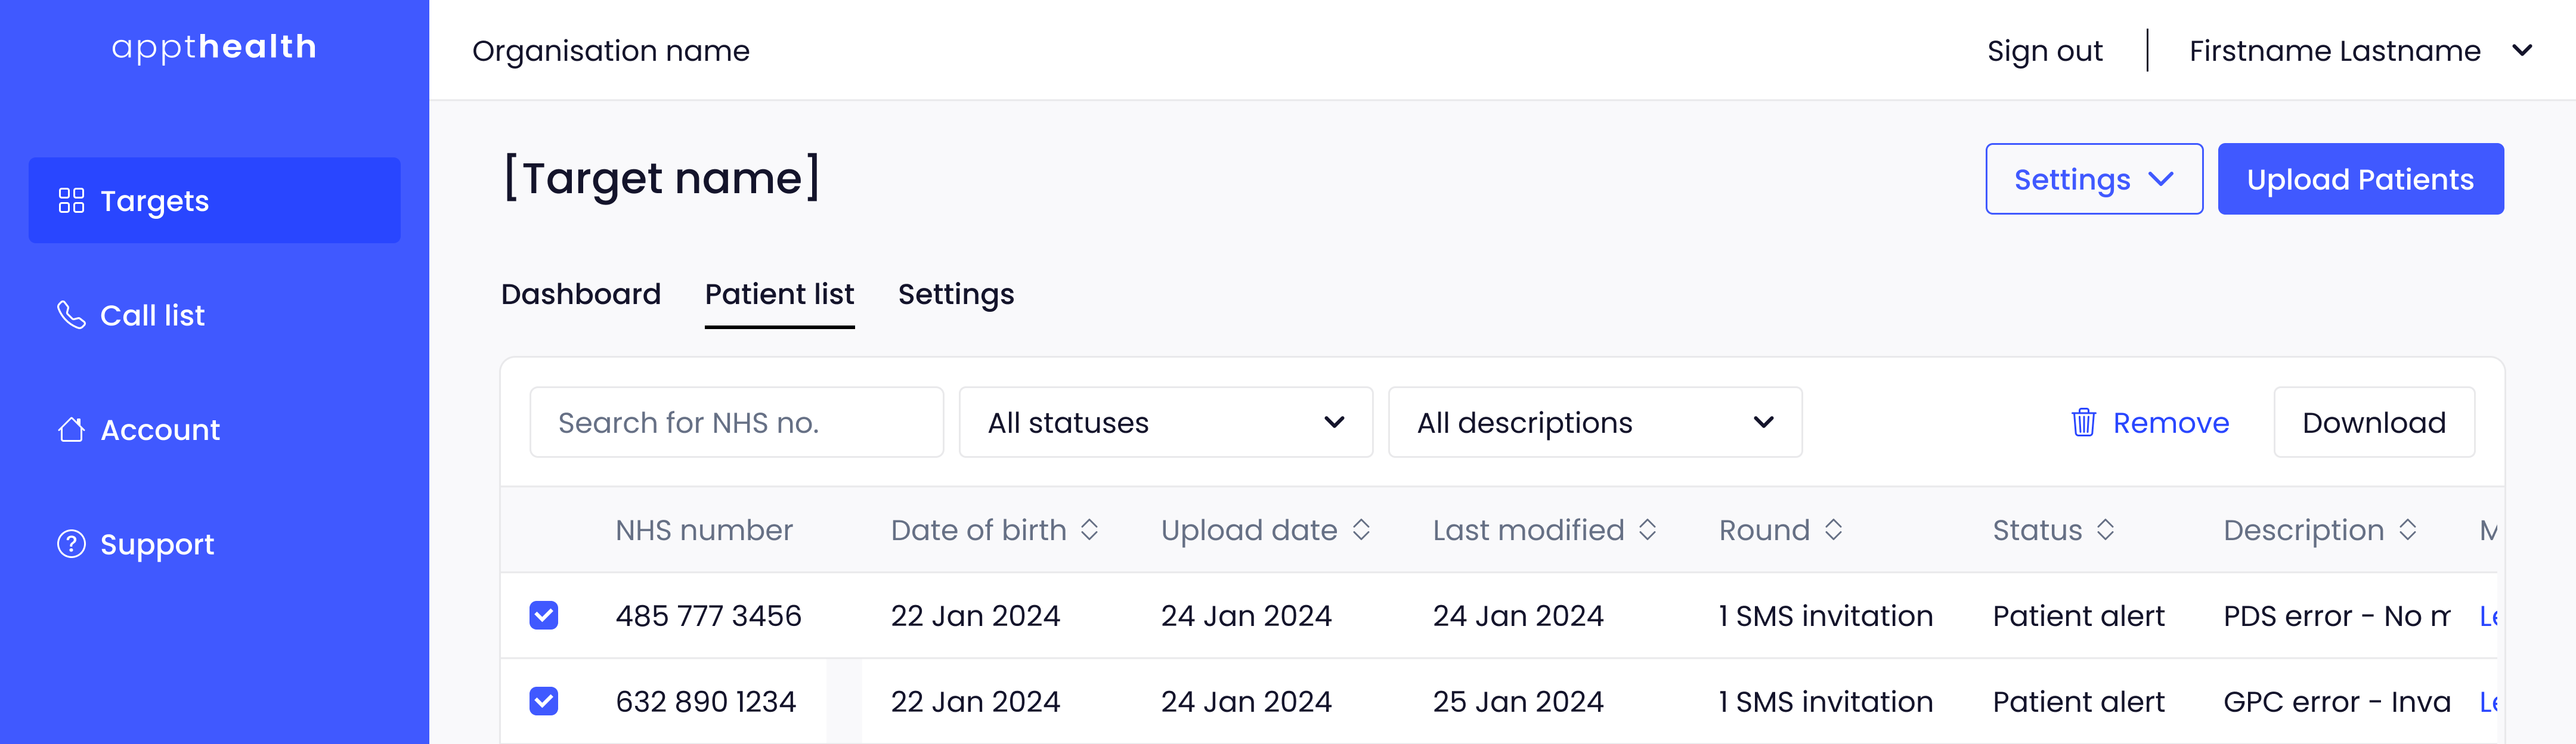This screenshot has width=2576, height=744.
Task: Click the Account house icon
Action: 71,429
